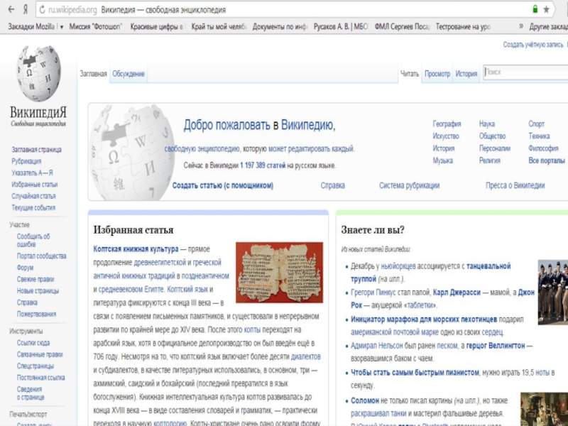The height and width of the screenshot is (426, 568).
Task: Open the 'Религия' portal link
Action: [x=490, y=160]
